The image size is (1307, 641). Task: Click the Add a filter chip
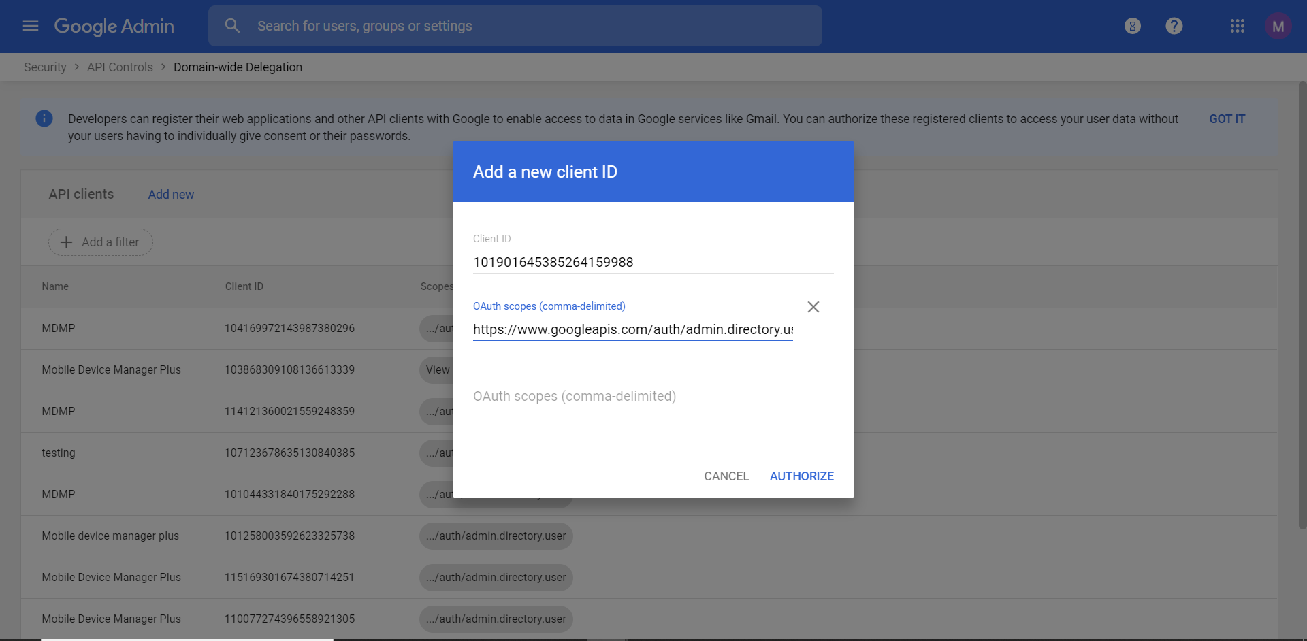pyautogui.click(x=101, y=242)
